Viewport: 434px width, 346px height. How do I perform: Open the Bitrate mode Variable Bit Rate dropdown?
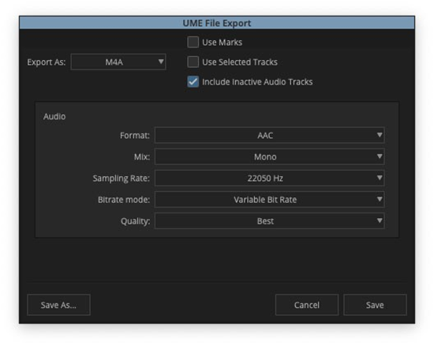pyautogui.click(x=270, y=199)
